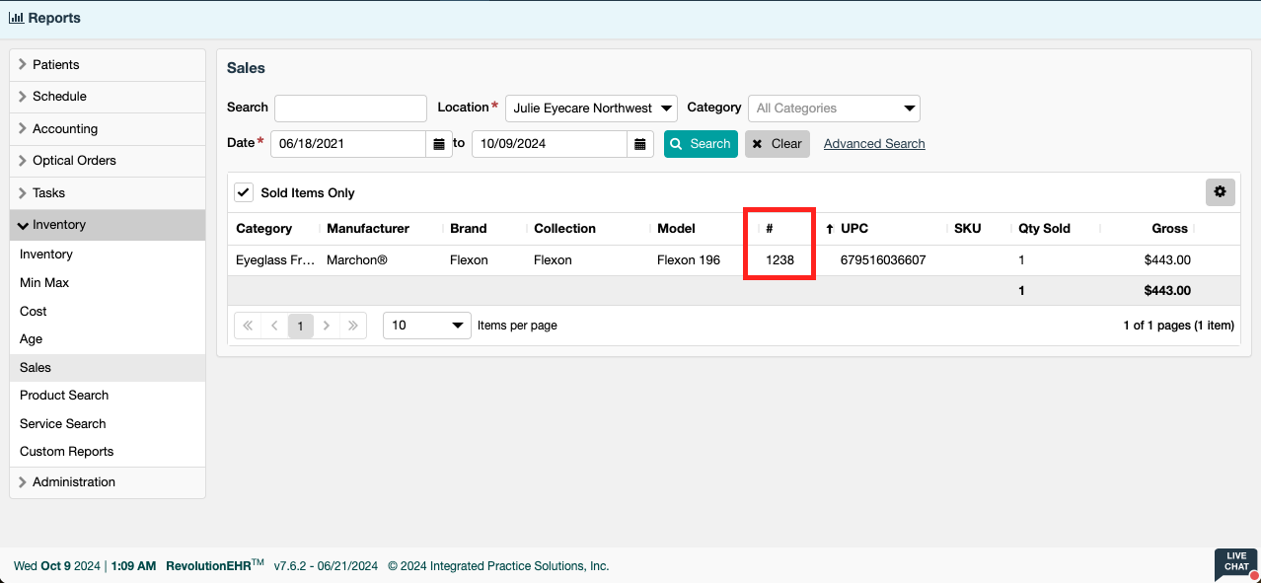Click the teal Search button
This screenshot has height=583, width=1261.
[x=700, y=144]
